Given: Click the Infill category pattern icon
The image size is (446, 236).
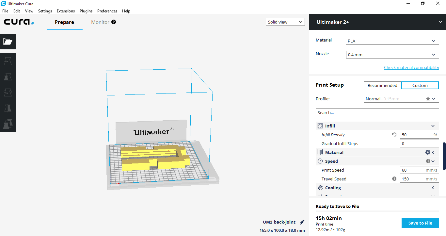Looking at the screenshot, I should (320, 126).
